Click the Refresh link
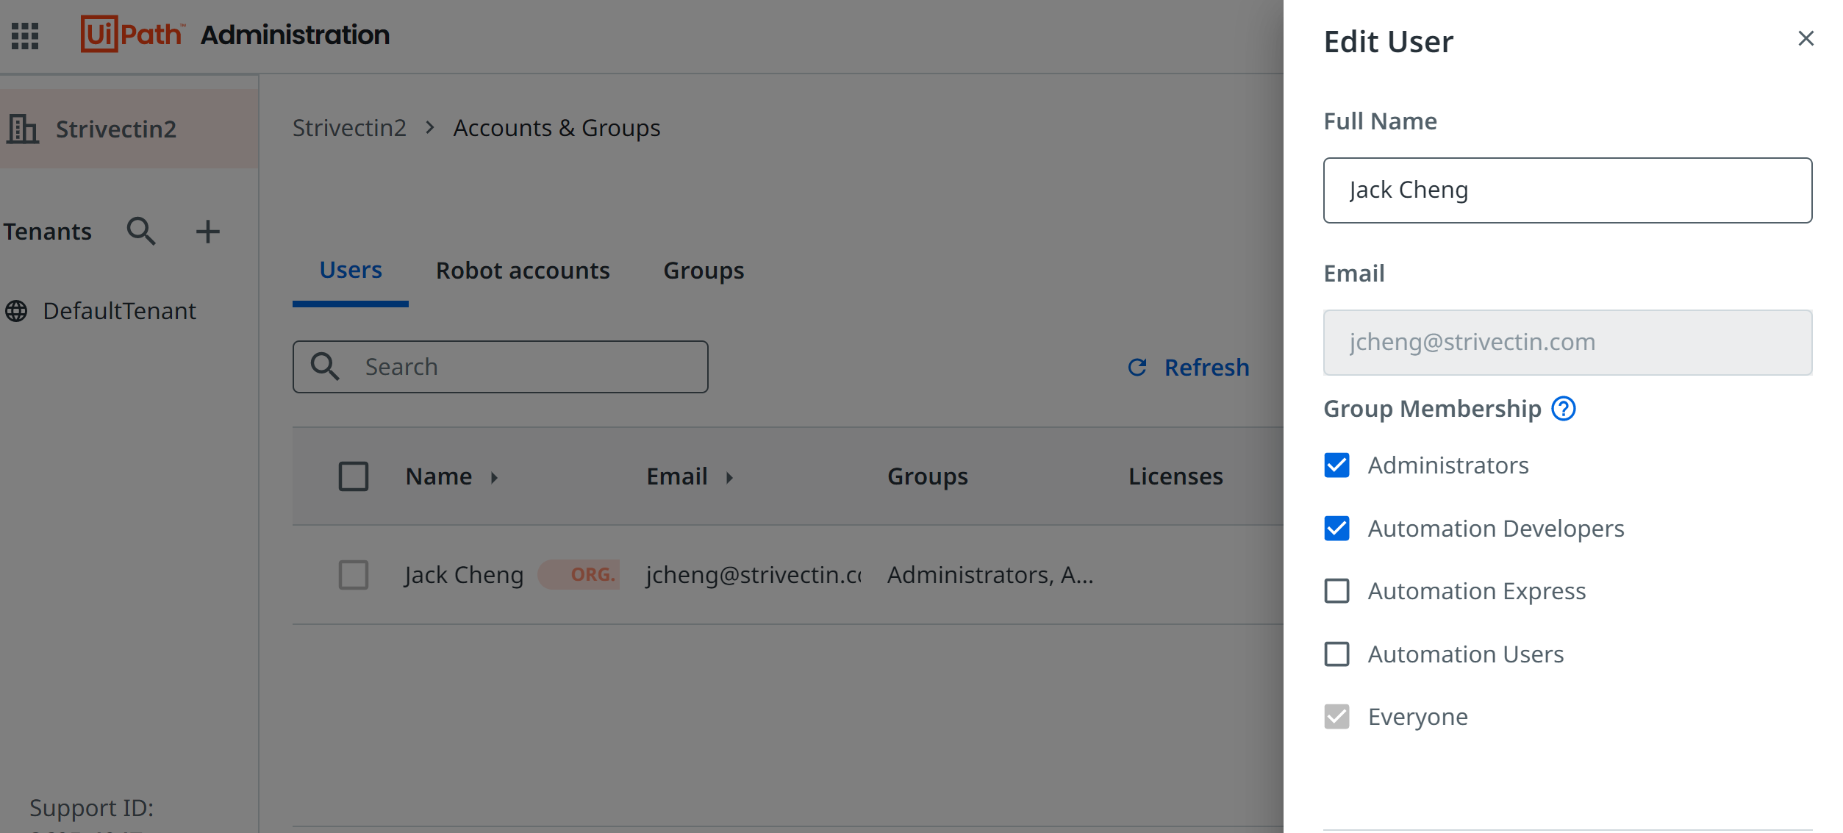The width and height of the screenshot is (1843, 833). [1206, 368]
